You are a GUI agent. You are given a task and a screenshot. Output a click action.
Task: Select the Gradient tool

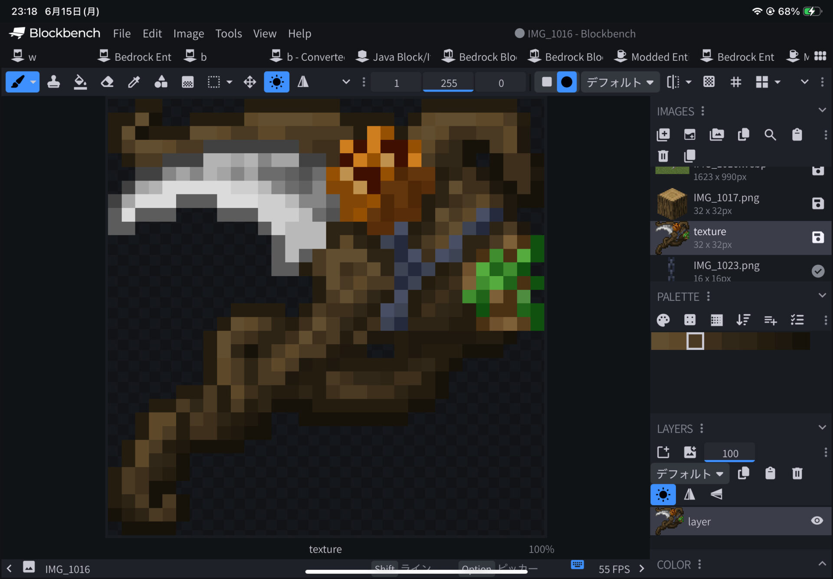pyautogui.click(x=187, y=82)
